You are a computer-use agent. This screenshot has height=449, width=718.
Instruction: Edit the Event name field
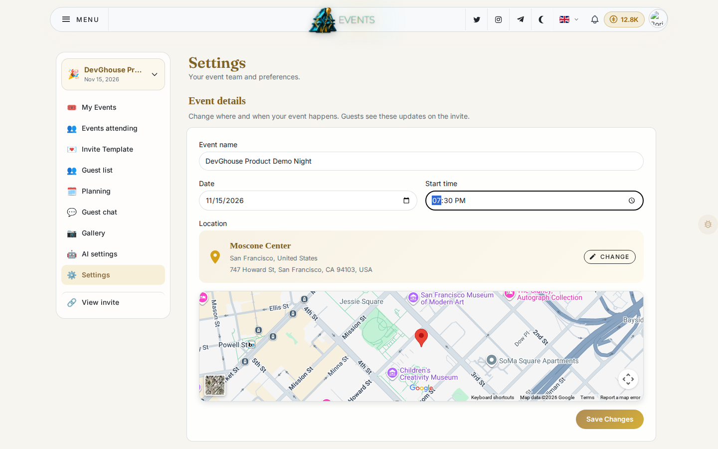pyautogui.click(x=421, y=161)
